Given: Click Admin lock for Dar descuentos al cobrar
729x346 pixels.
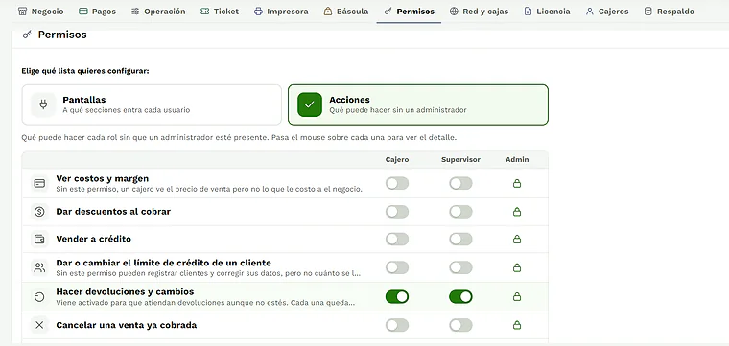Looking at the screenshot, I should (x=516, y=212).
